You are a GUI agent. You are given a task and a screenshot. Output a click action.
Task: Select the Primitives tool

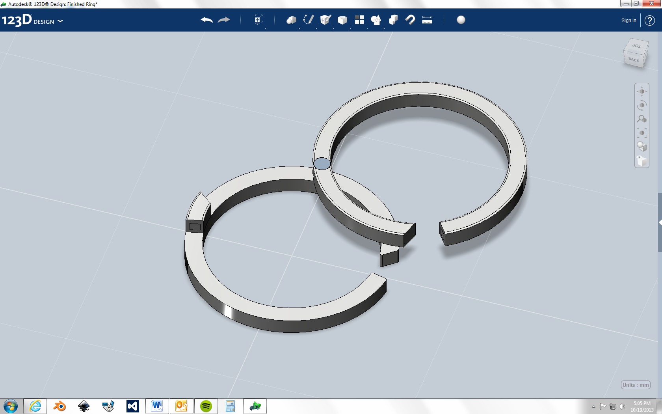click(291, 20)
